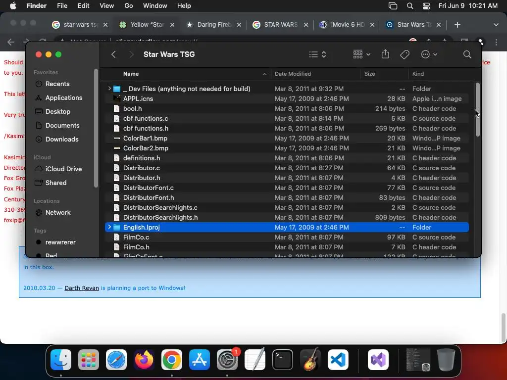Open the Action ellipsis menu in Finder
This screenshot has width=507, height=380.
(x=429, y=54)
